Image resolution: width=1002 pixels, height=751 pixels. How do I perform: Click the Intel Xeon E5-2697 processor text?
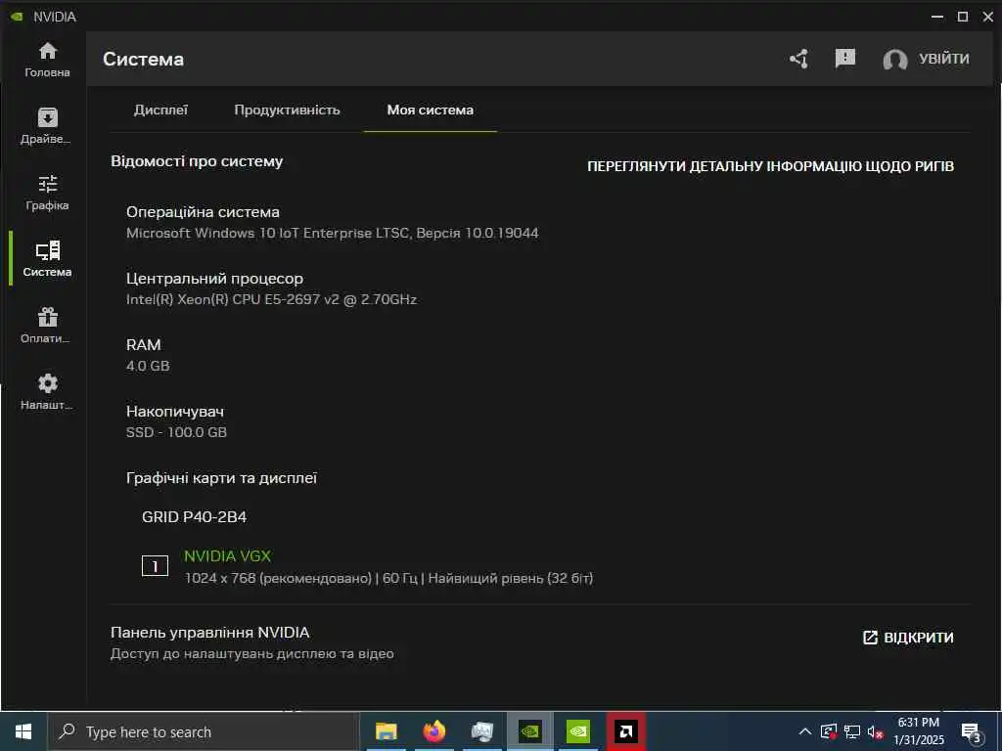pos(272,299)
